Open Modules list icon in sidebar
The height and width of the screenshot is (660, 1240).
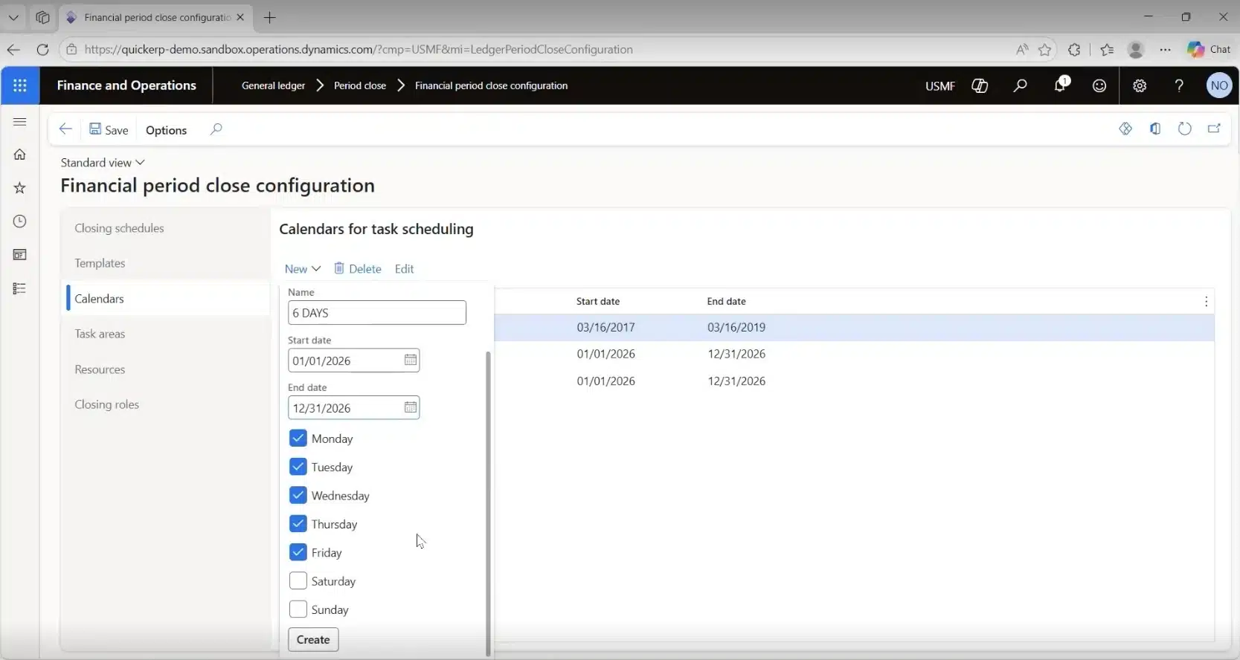point(20,288)
